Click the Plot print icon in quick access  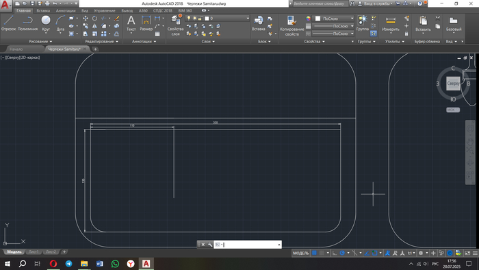coord(47,3)
